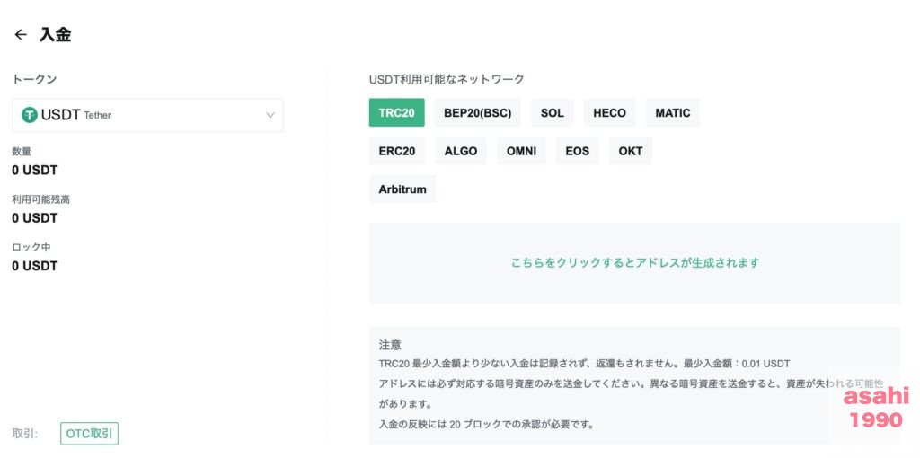Click the link to generate deposit address
This screenshot has height=458, width=920.
[635, 263]
